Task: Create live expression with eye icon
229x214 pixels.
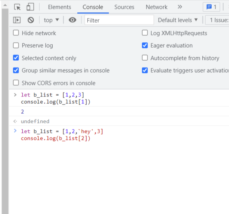Action: 72,20
